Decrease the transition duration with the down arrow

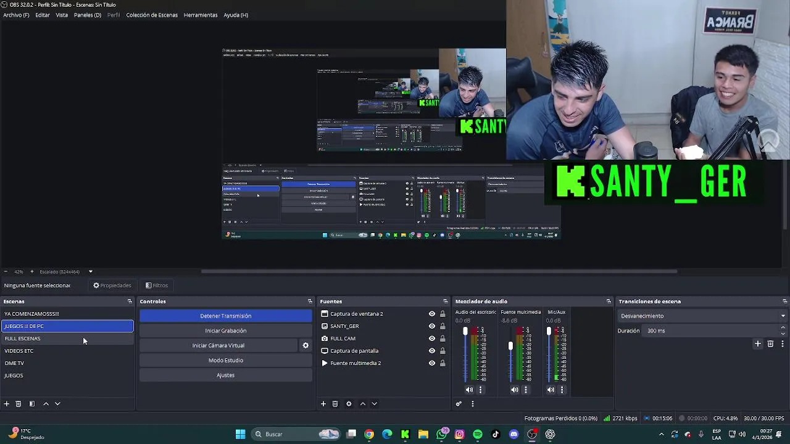[783, 334]
